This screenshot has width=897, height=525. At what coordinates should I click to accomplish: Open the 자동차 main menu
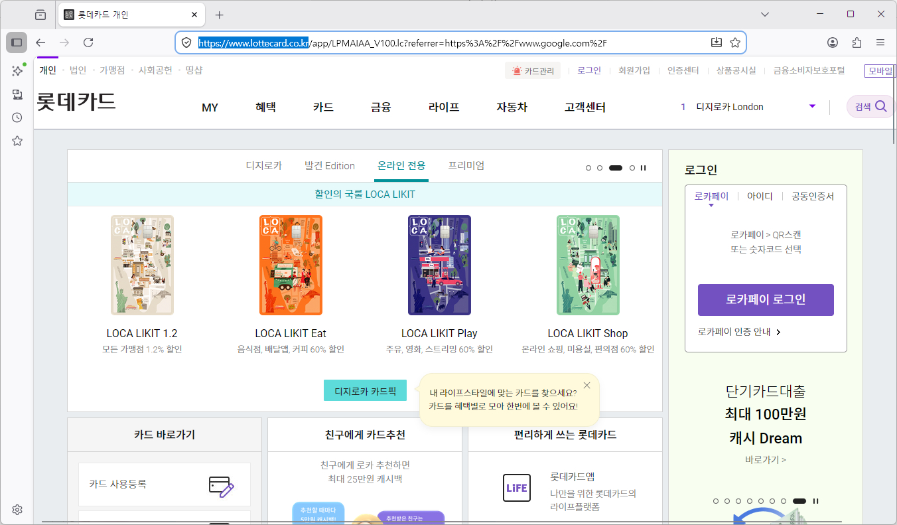[x=512, y=108]
